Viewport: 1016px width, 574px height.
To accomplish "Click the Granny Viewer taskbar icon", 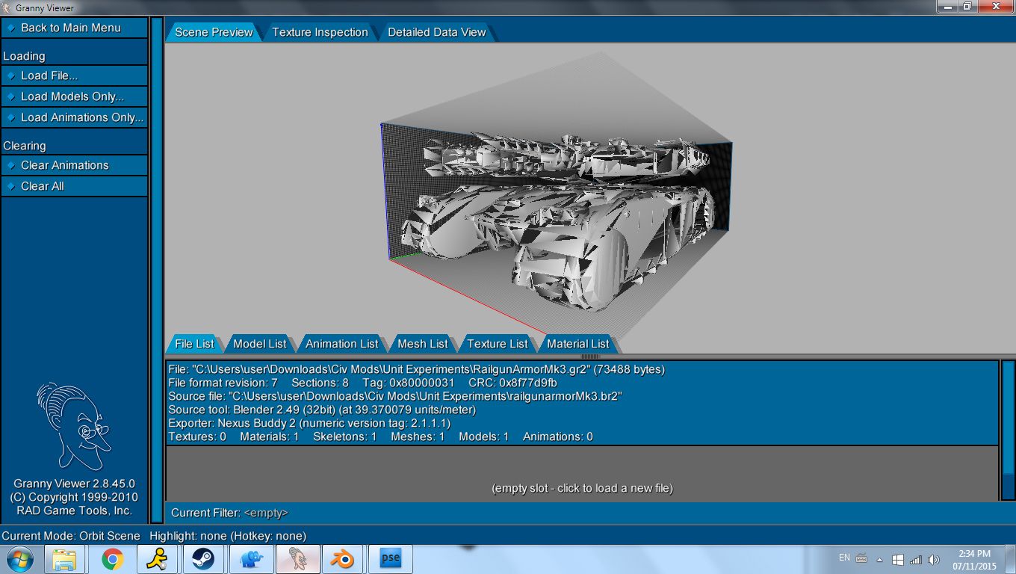I will point(297,559).
